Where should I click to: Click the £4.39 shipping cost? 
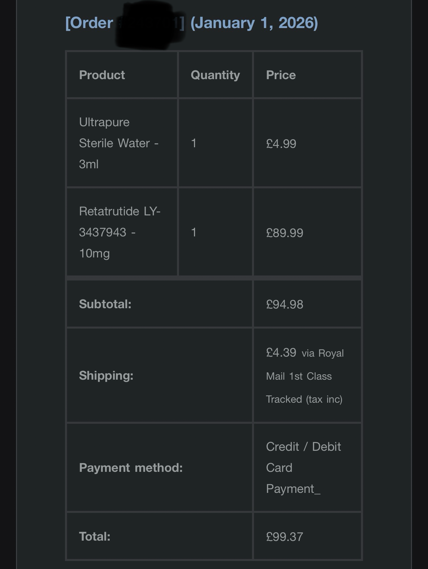coord(281,352)
